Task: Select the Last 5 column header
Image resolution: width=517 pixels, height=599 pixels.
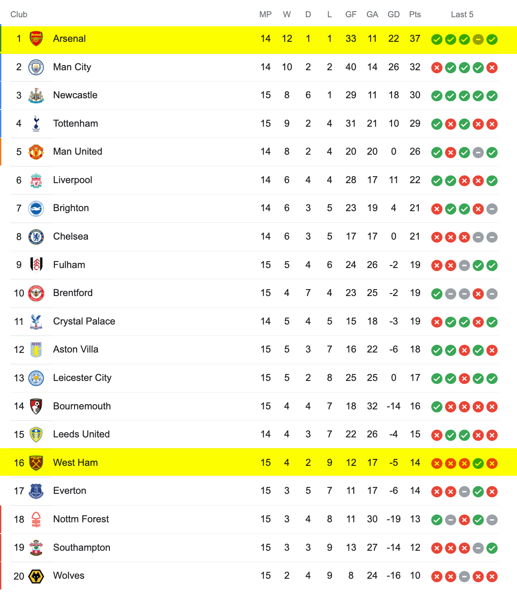Action: pos(462,15)
